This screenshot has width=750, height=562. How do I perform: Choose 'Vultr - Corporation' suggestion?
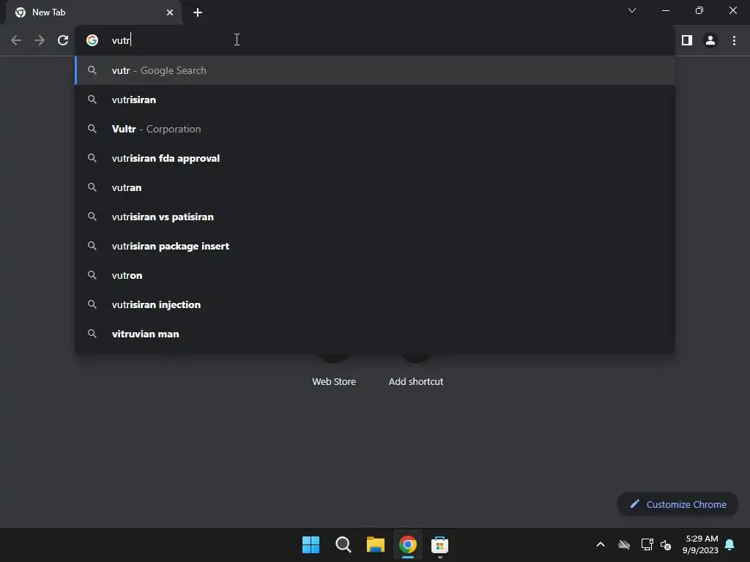pyautogui.click(x=375, y=129)
